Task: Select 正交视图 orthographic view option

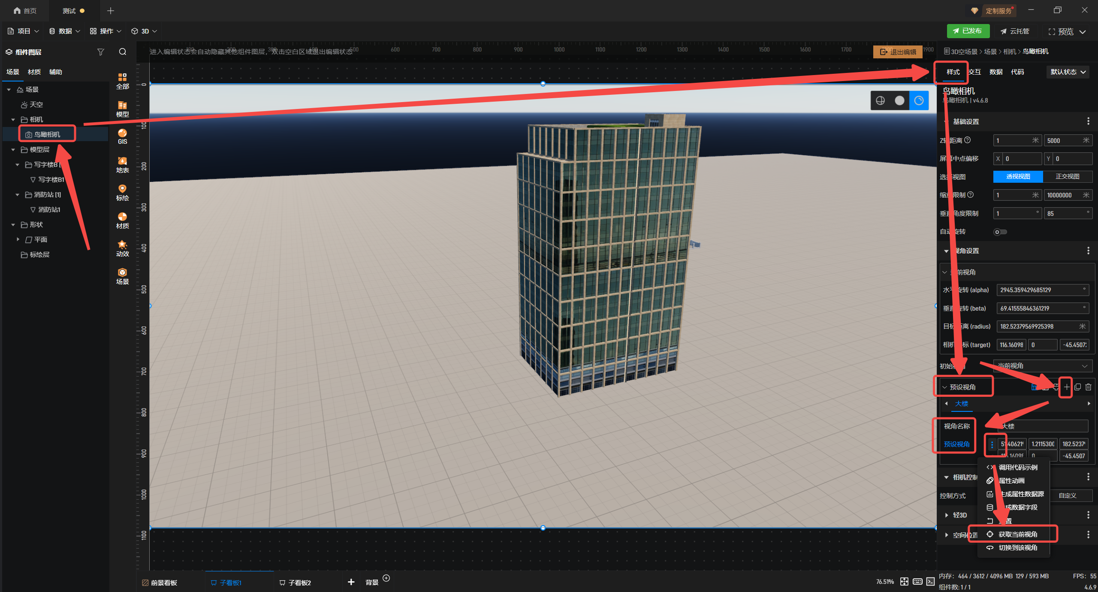Action: click(1067, 176)
